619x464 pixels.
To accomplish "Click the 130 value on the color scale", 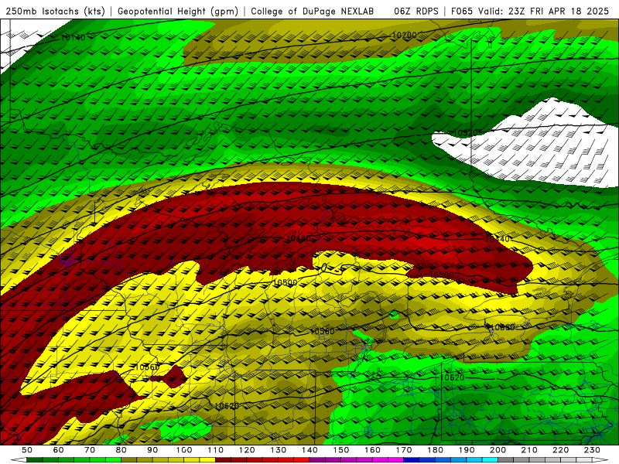I will coord(279,450).
